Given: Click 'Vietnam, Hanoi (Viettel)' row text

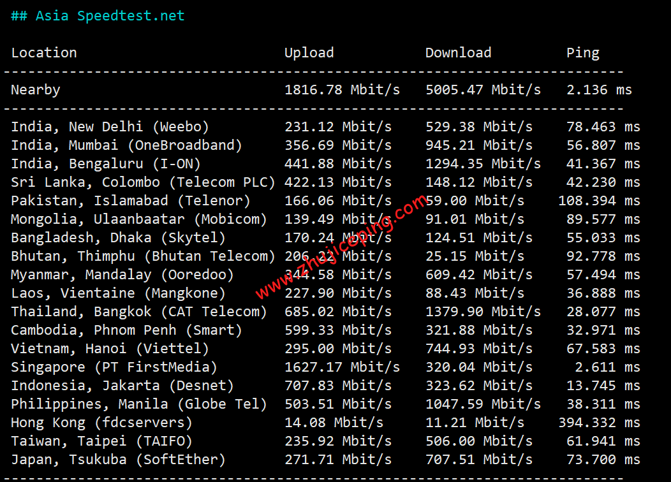Looking at the screenshot, I should [110, 349].
